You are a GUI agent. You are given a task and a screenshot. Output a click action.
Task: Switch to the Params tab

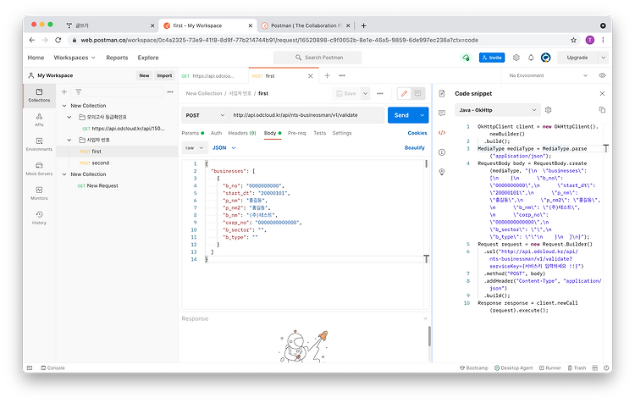(x=192, y=133)
